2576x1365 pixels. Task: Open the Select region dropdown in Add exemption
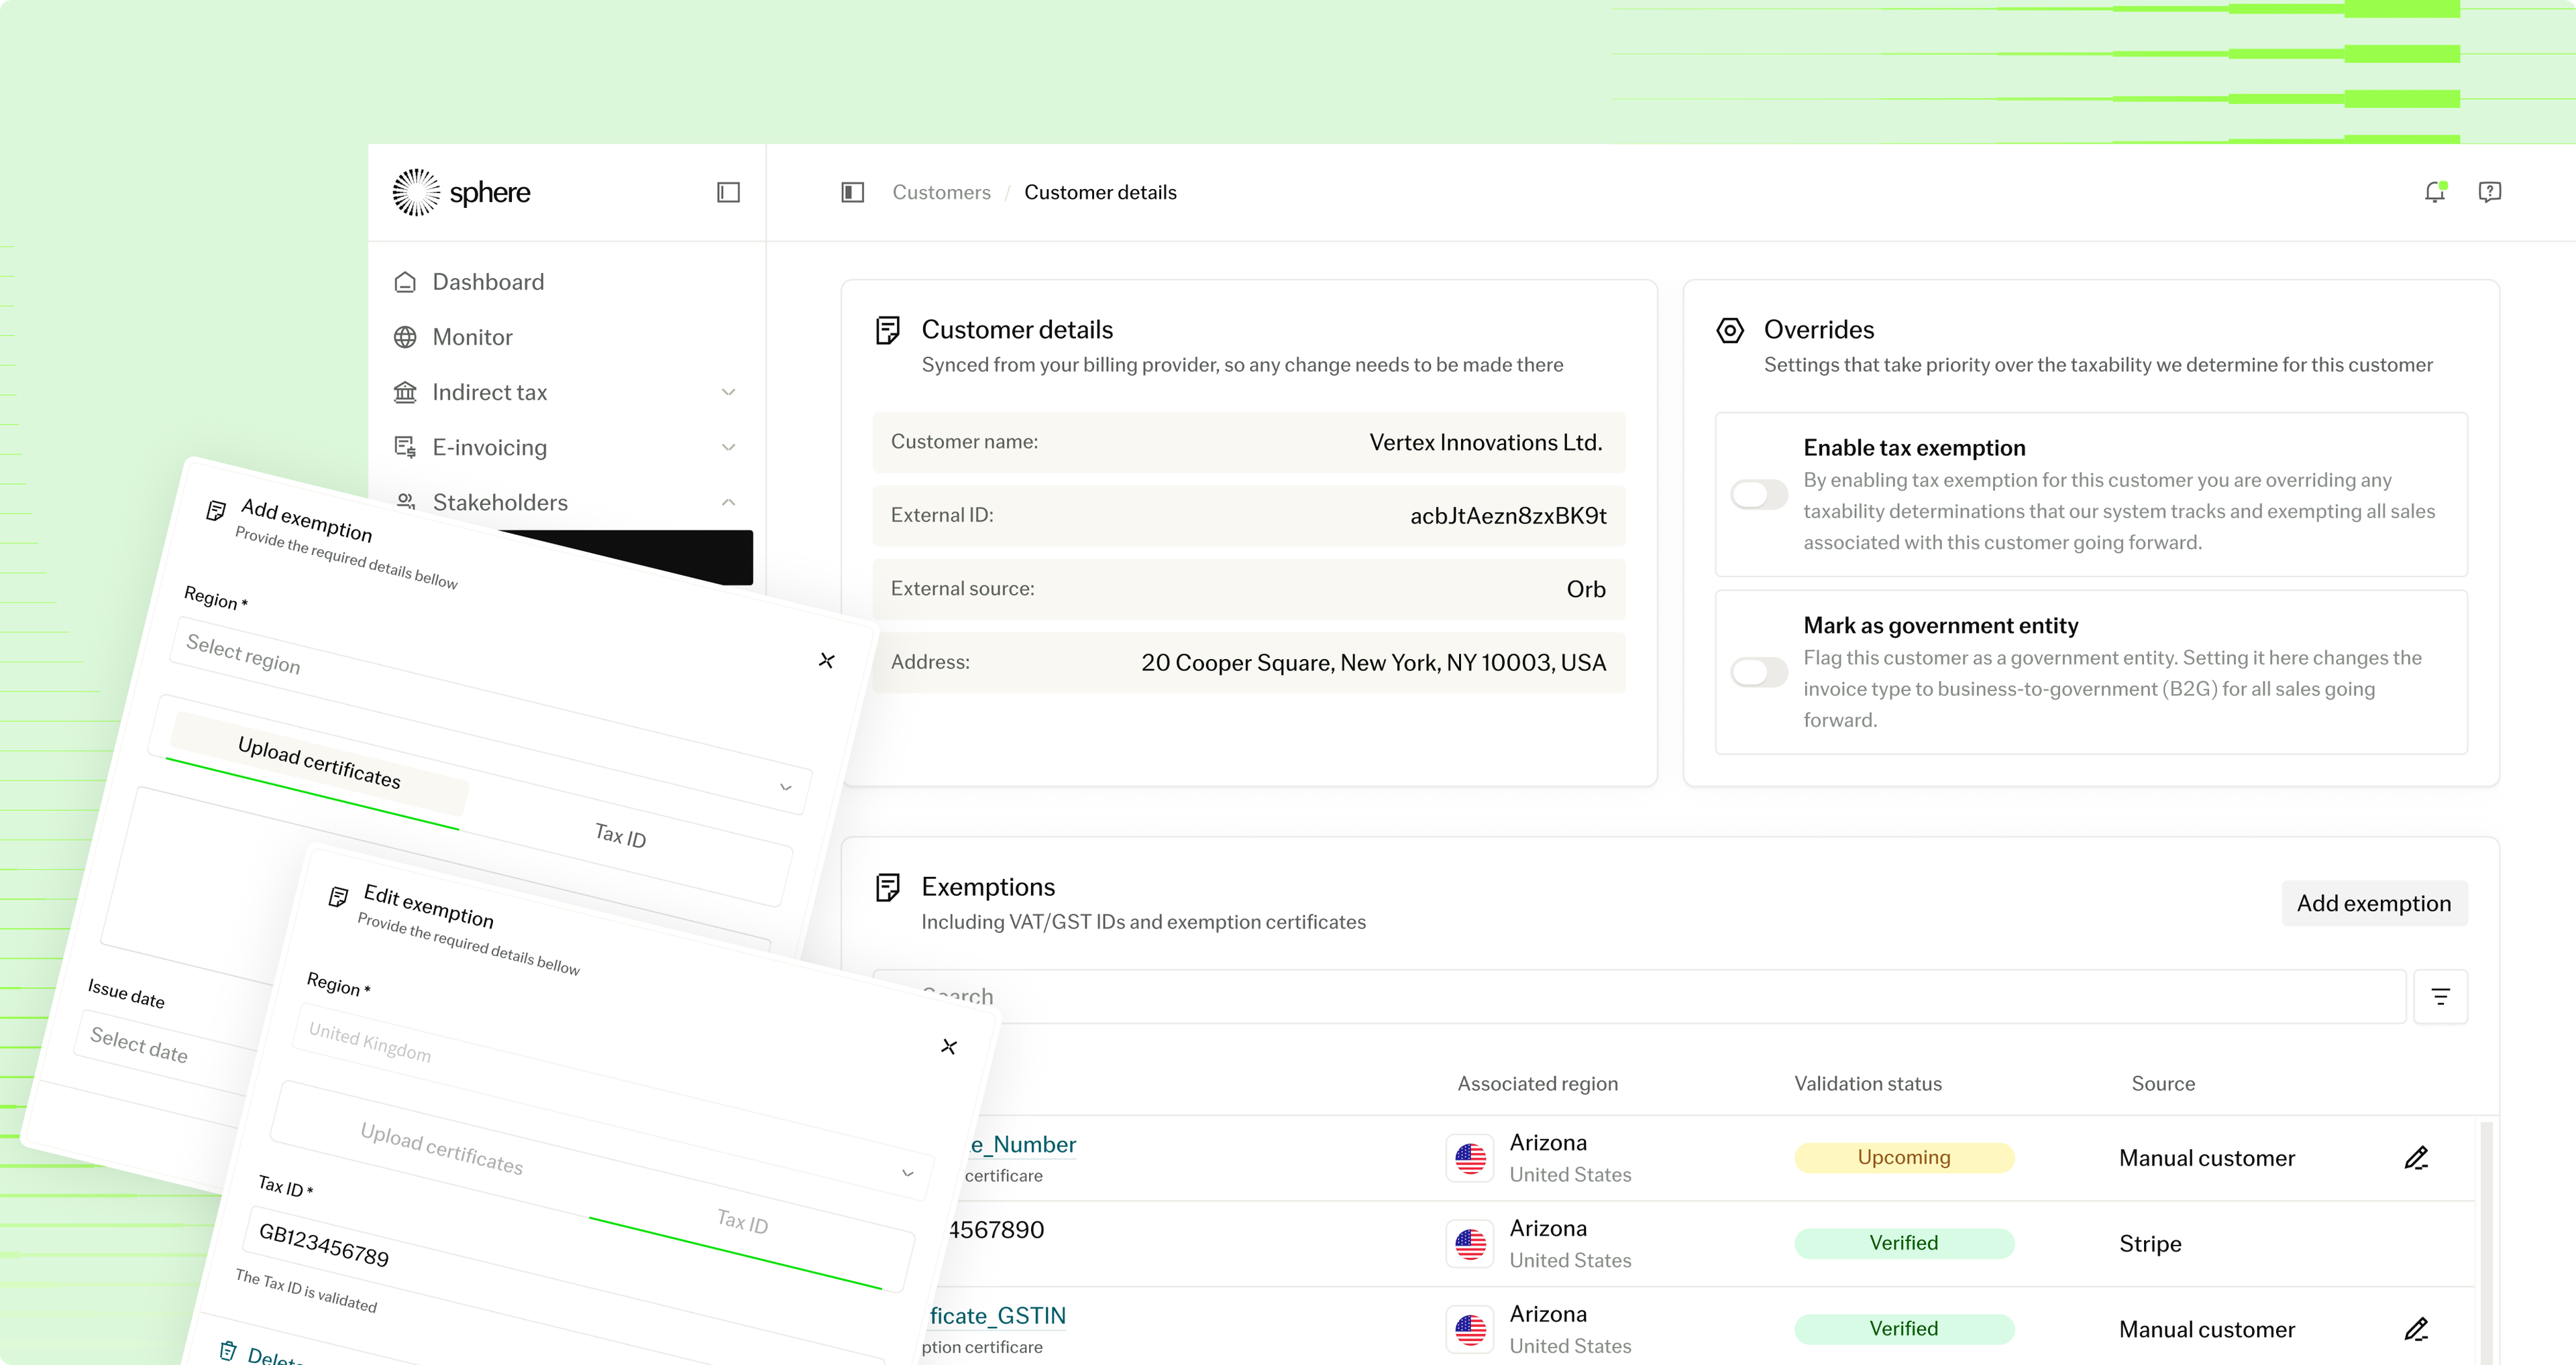490,717
